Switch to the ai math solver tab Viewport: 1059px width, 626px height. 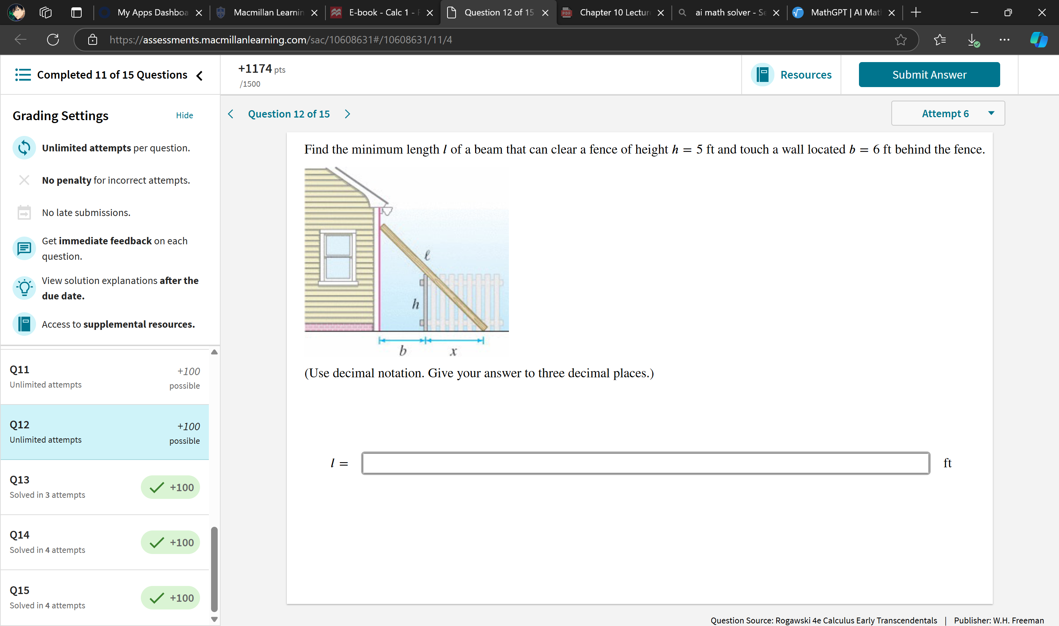(729, 12)
